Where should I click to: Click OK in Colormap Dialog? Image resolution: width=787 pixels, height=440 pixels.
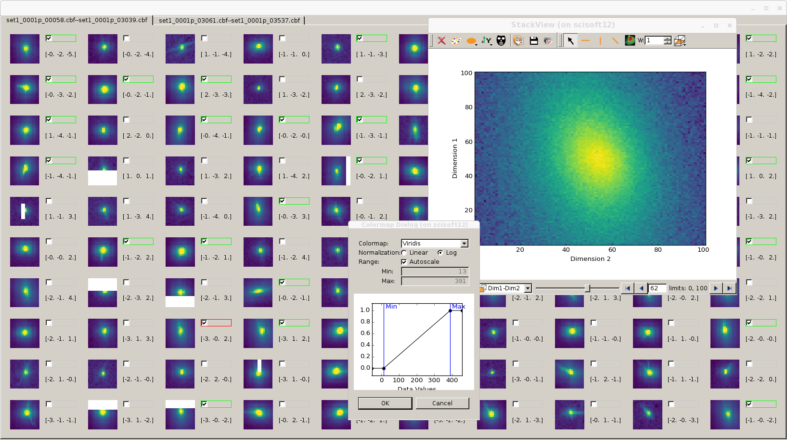click(x=385, y=403)
